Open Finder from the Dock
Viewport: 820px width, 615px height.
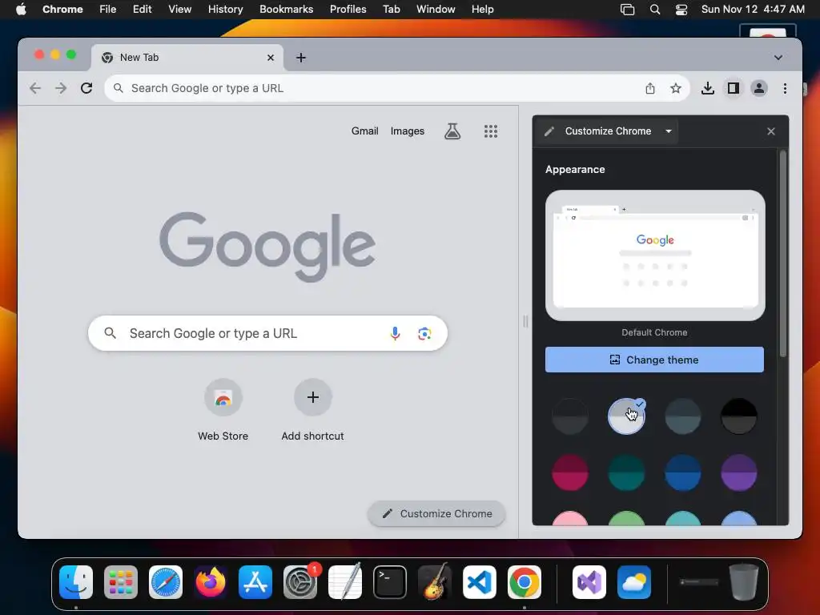76,582
